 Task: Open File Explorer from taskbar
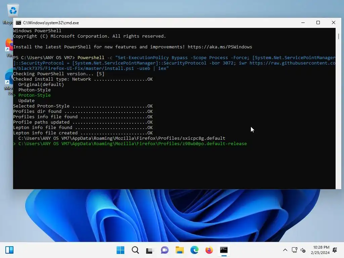(179, 250)
